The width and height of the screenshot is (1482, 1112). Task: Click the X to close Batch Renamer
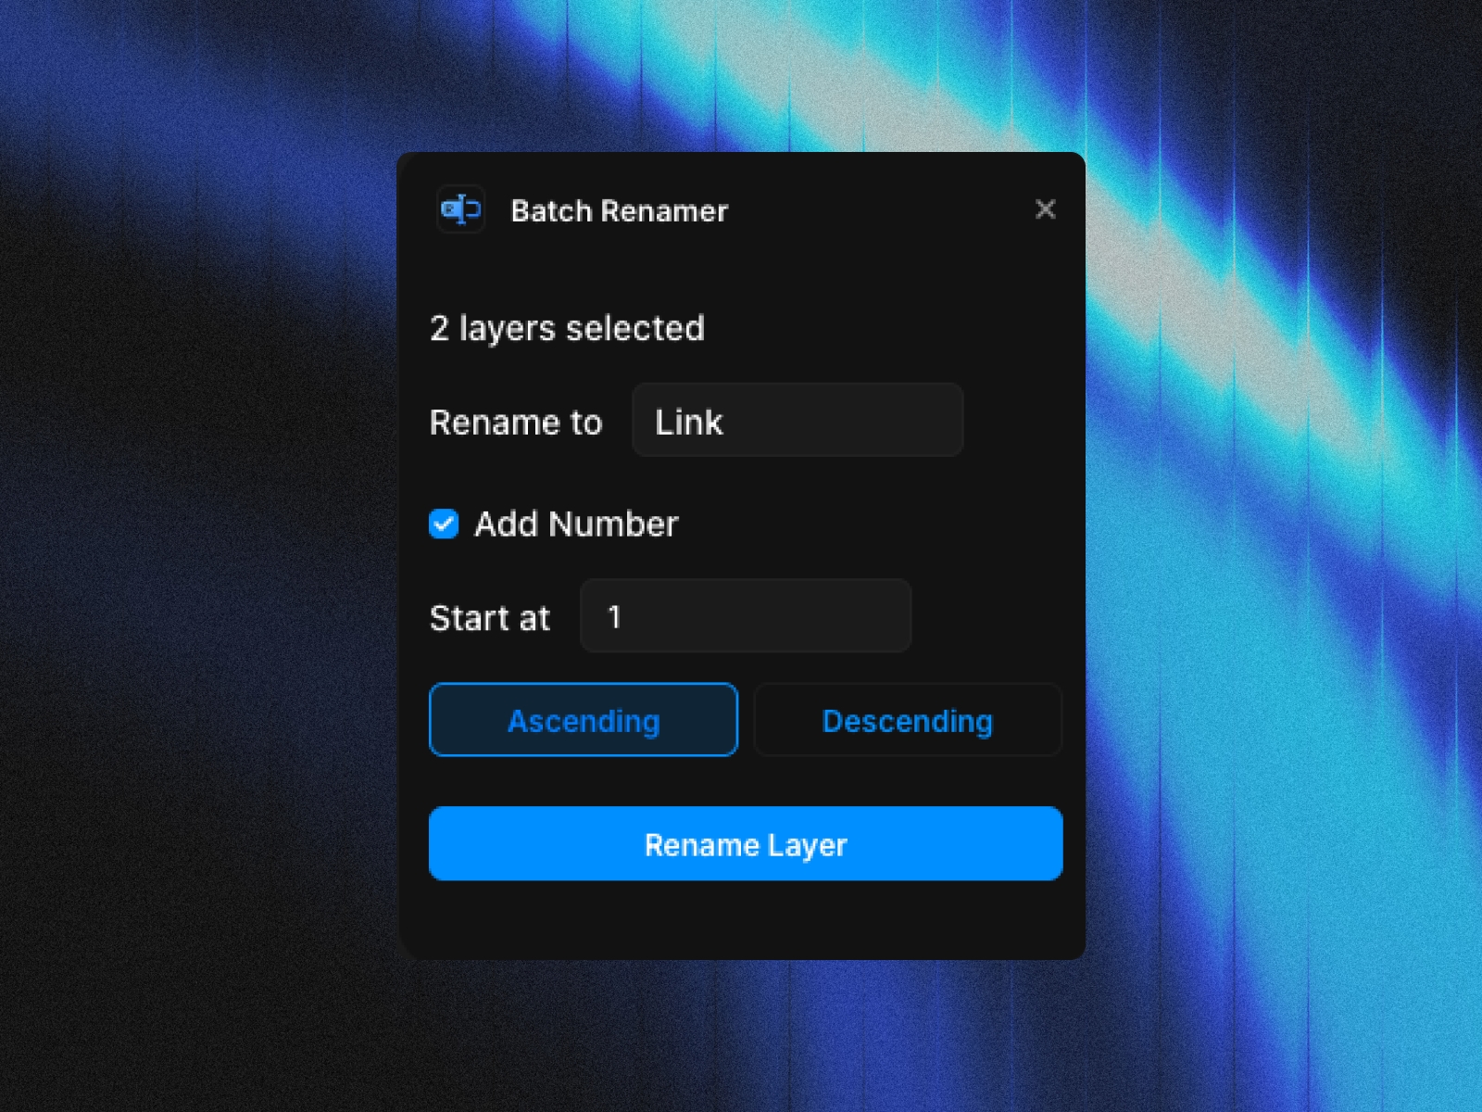[1046, 210]
